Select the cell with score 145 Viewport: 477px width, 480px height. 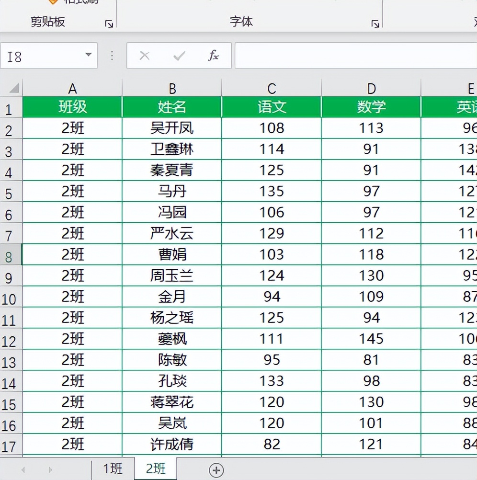click(371, 339)
